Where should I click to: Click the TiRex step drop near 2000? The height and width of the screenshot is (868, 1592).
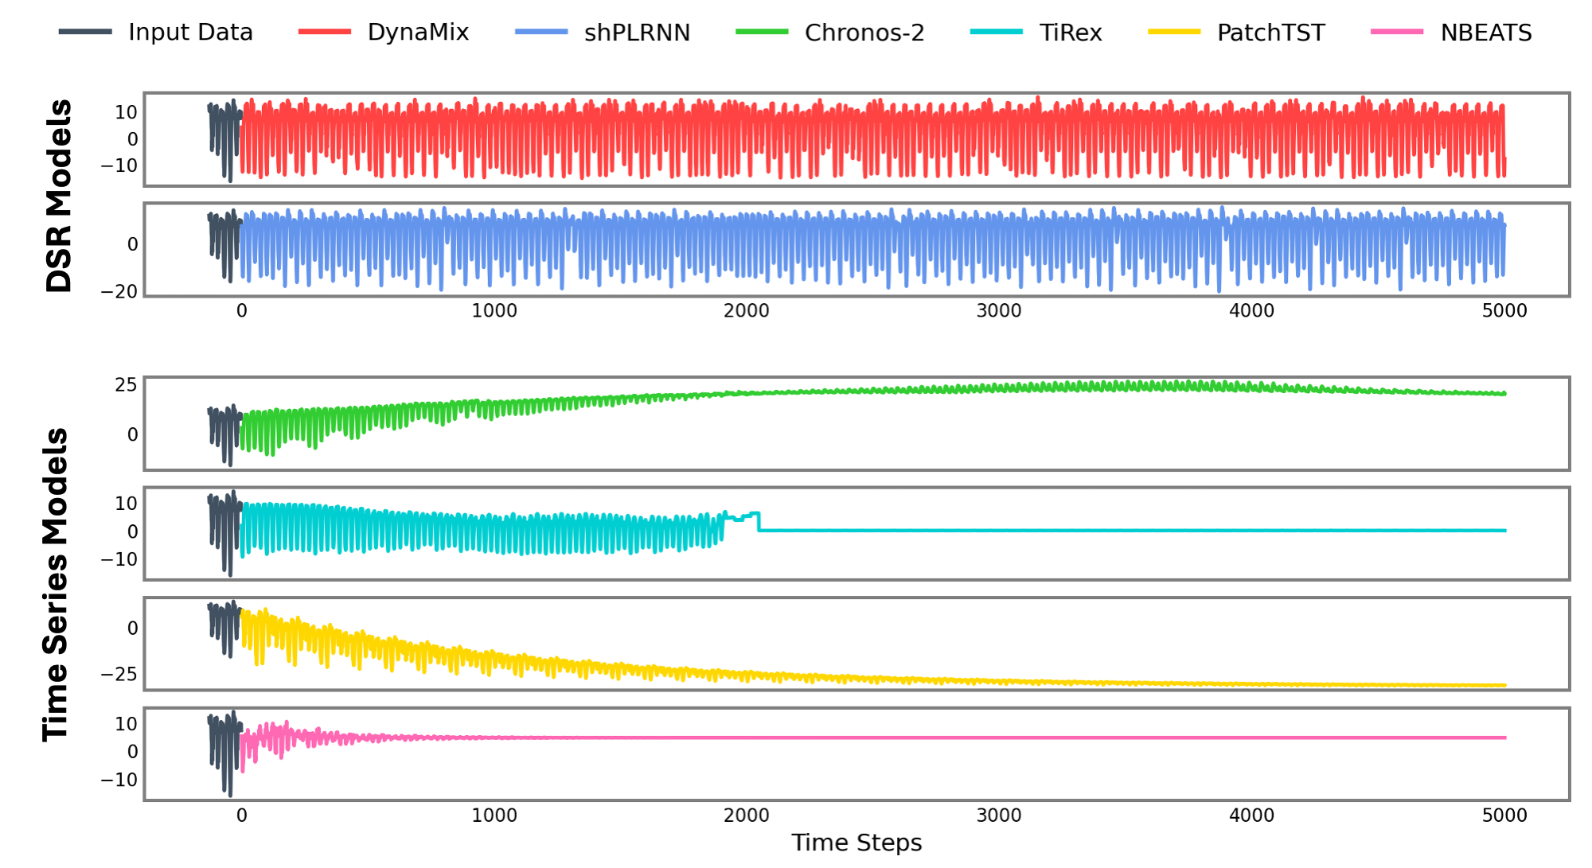pos(758,522)
